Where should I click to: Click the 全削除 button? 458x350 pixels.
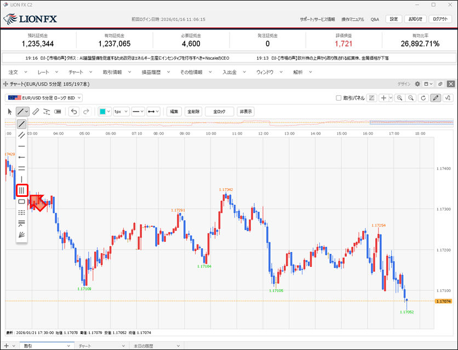pyautogui.click(x=193, y=111)
